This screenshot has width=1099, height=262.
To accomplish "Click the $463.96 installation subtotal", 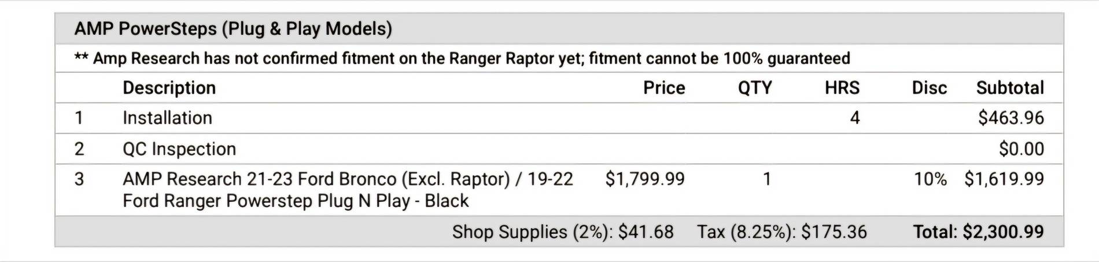I will [1011, 118].
